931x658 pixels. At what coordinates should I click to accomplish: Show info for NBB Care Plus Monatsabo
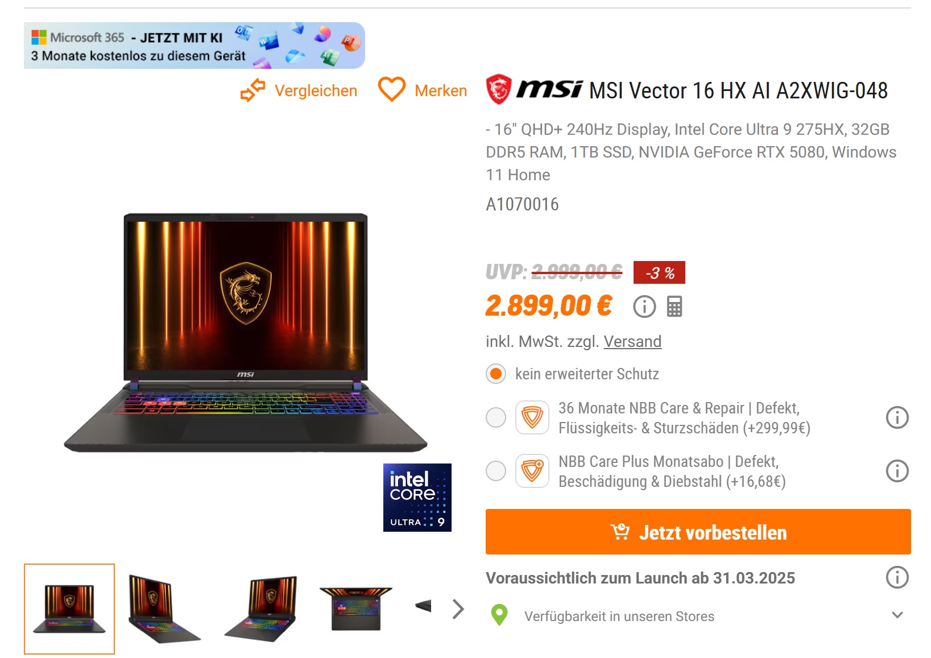pyautogui.click(x=897, y=471)
